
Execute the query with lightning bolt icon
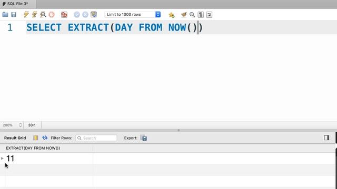pyautogui.click(x=26, y=15)
